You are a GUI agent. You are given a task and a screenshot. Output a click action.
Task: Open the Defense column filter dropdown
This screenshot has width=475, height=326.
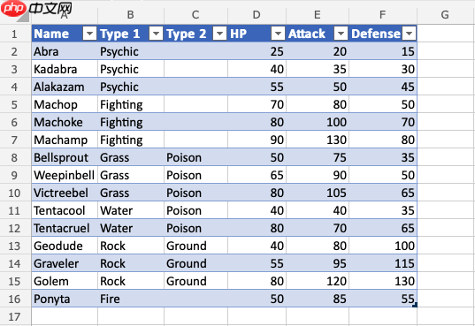pos(409,34)
